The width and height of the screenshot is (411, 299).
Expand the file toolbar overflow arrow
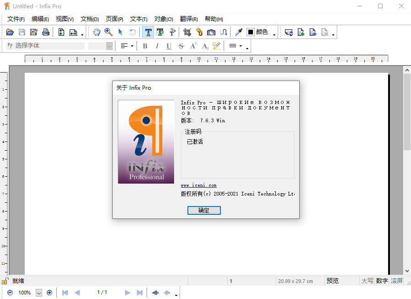point(82,35)
